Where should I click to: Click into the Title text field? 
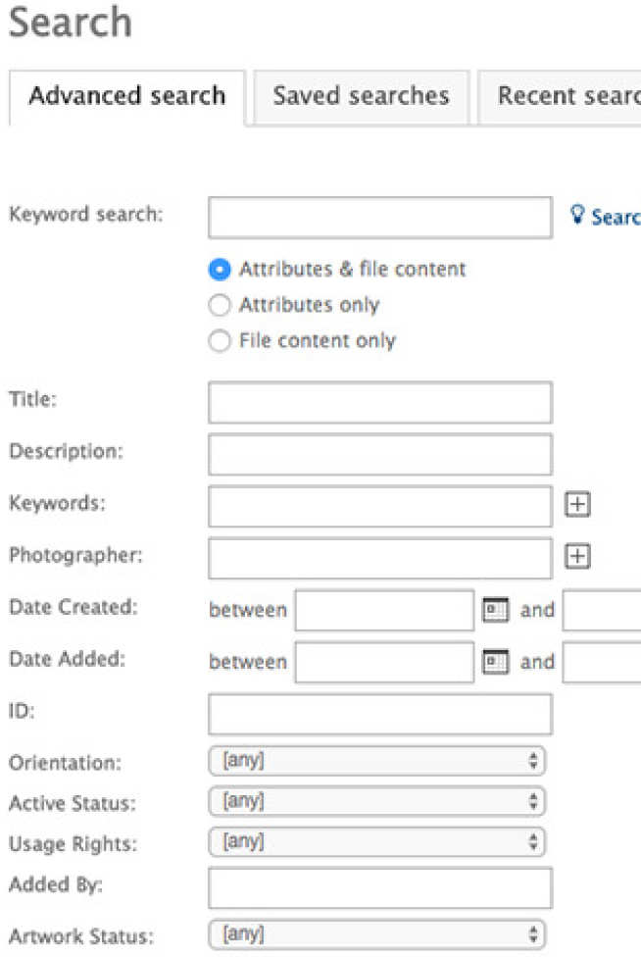(379, 402)
